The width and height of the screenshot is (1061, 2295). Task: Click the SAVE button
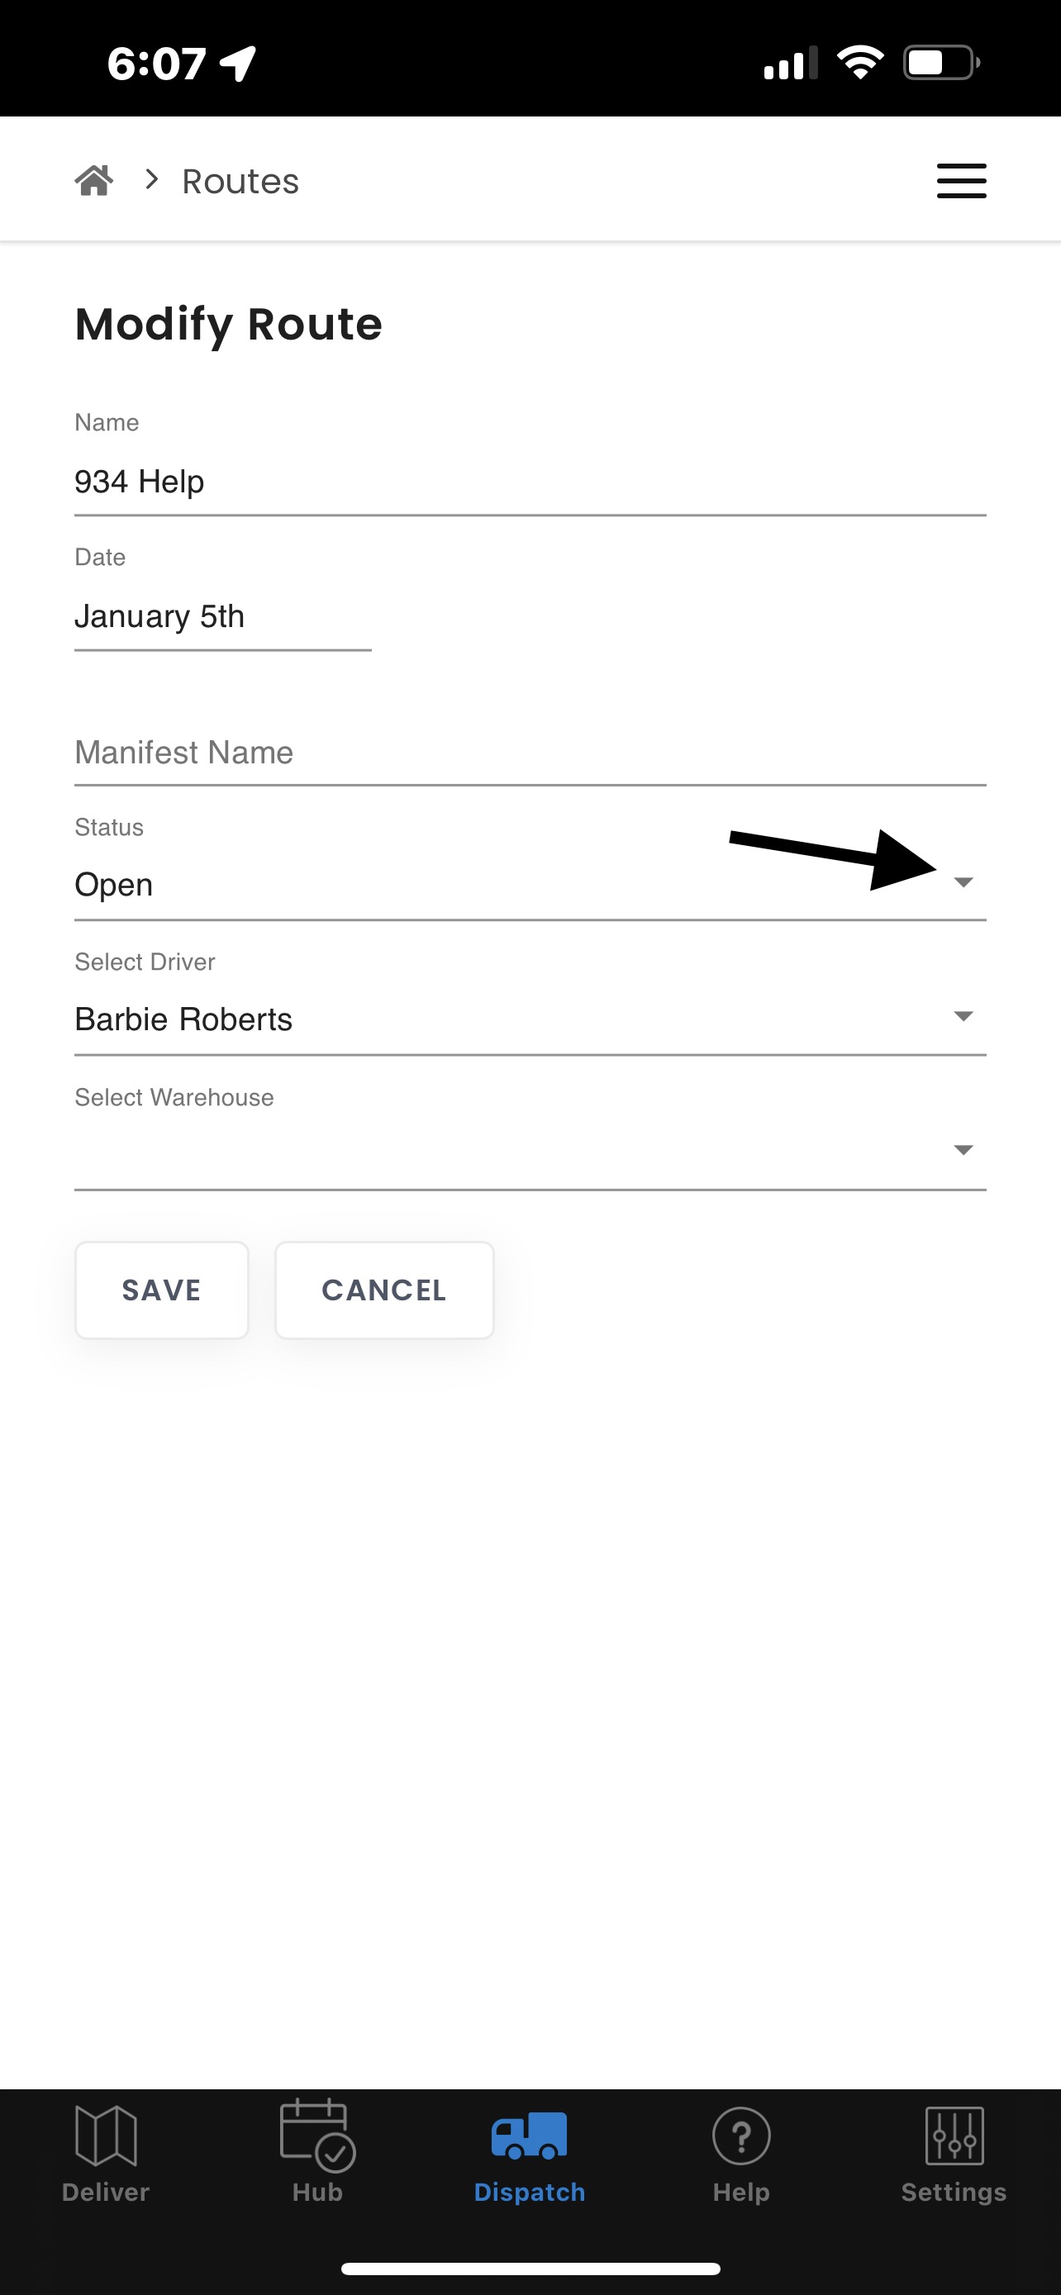(x=161, y=1290)
